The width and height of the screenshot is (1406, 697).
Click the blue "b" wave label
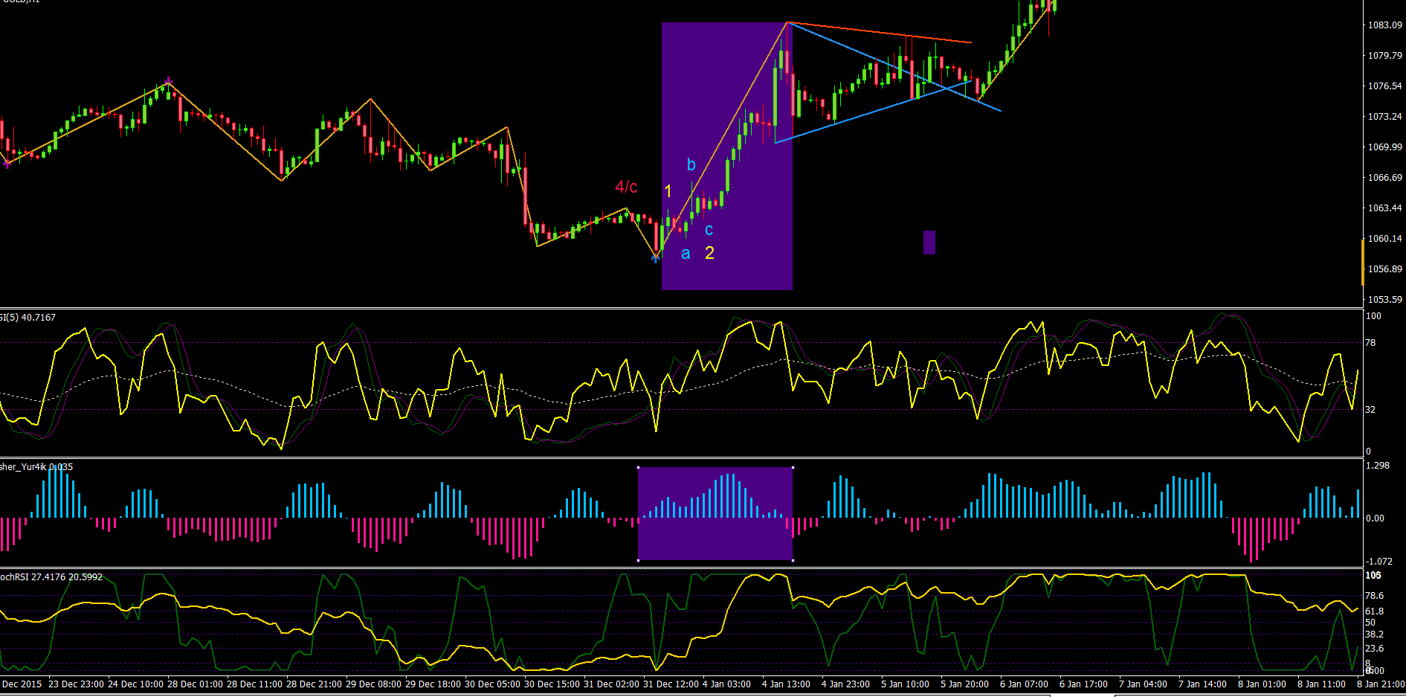pyautogui.click(x=691, y=164)
